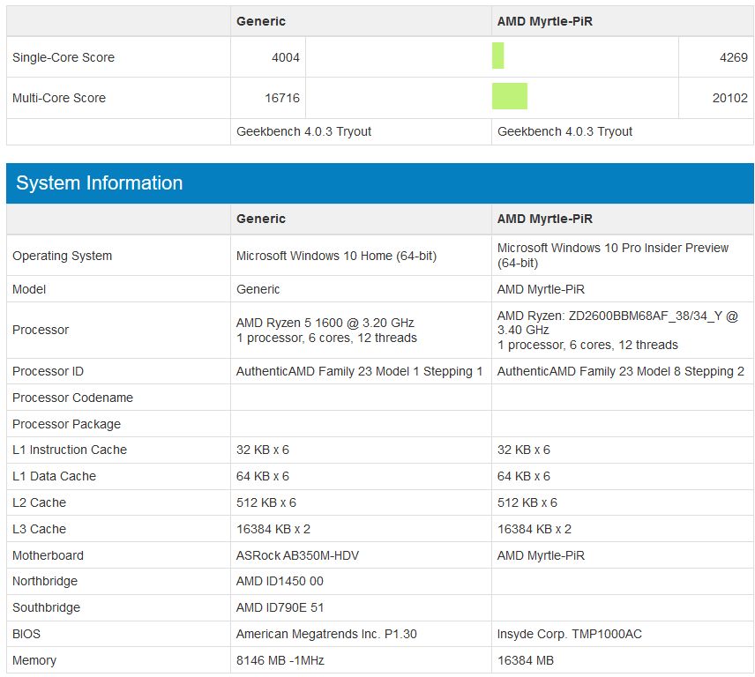This screenshot has width=755, height=677.
Task: Click the green bar in Single-Core Score row
Action: [497, 56]
